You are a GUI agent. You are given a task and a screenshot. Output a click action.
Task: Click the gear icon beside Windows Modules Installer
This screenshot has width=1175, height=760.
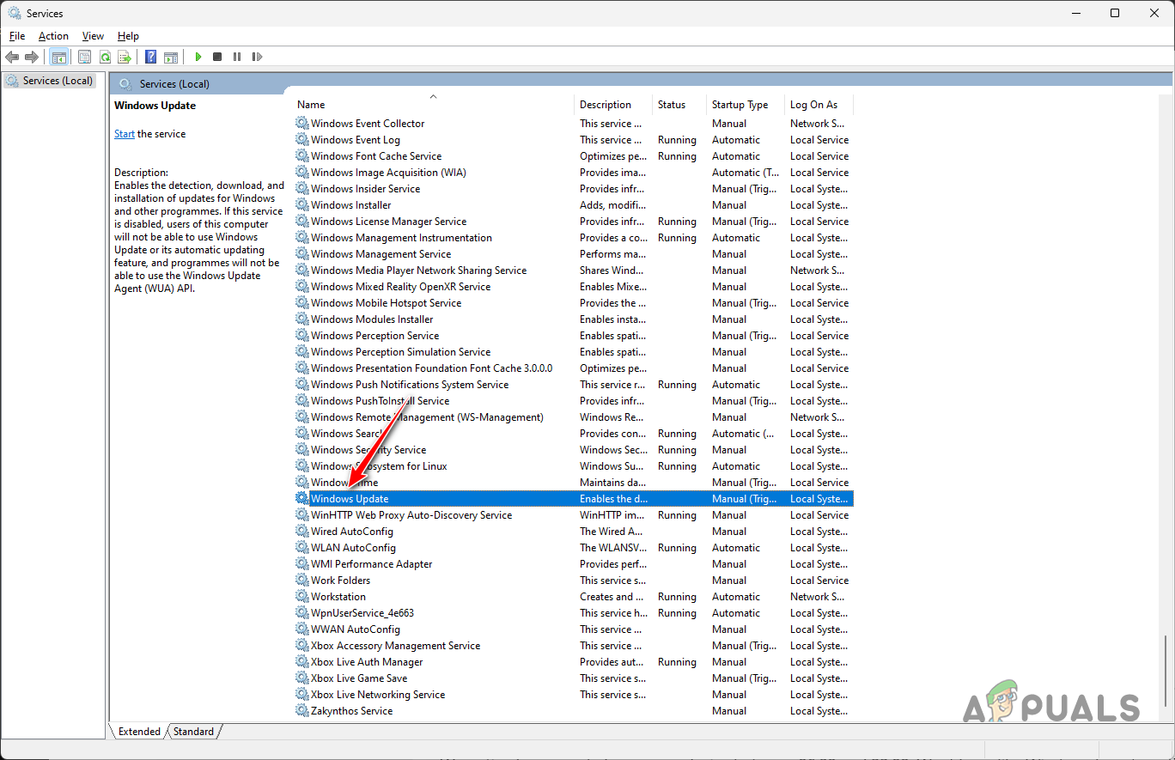point(301,319)
